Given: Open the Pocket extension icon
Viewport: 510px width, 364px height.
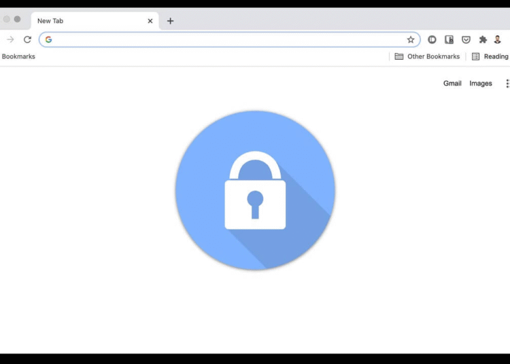Looking at the screenshot, I should (466, 39).
